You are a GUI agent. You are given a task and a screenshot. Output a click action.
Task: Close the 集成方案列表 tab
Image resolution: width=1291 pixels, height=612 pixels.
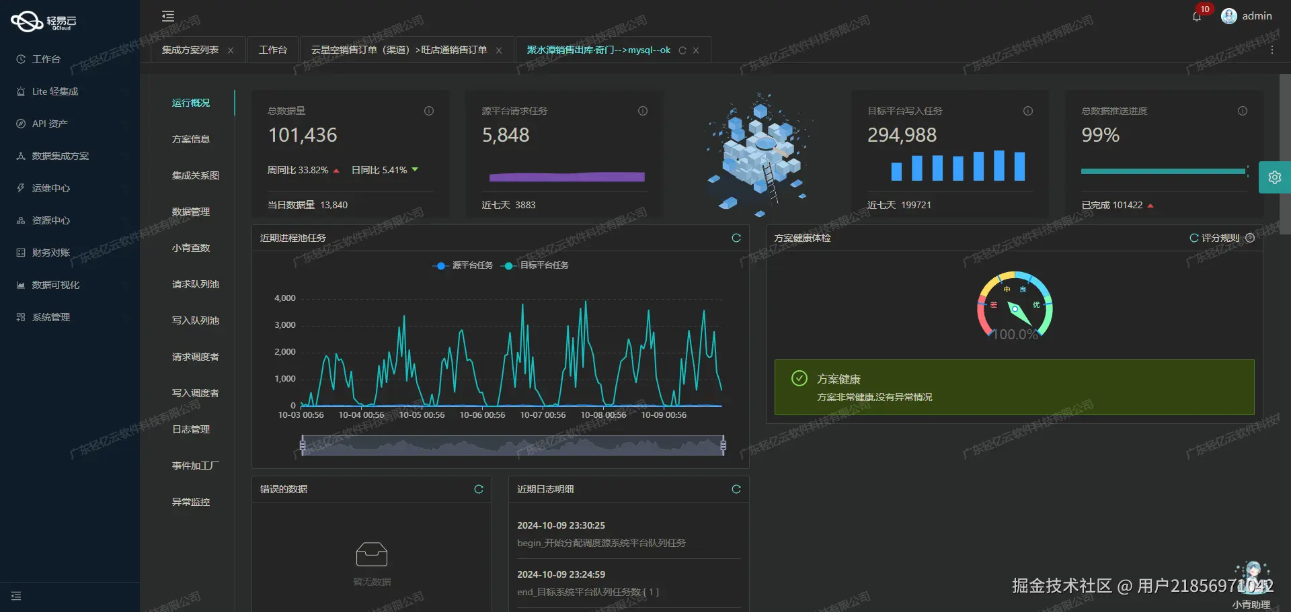(231, 50)
